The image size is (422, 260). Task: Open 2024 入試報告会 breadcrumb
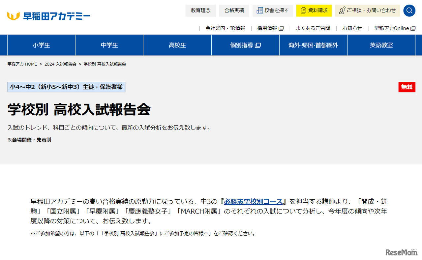pyautogui.click(x=60, y=64)
